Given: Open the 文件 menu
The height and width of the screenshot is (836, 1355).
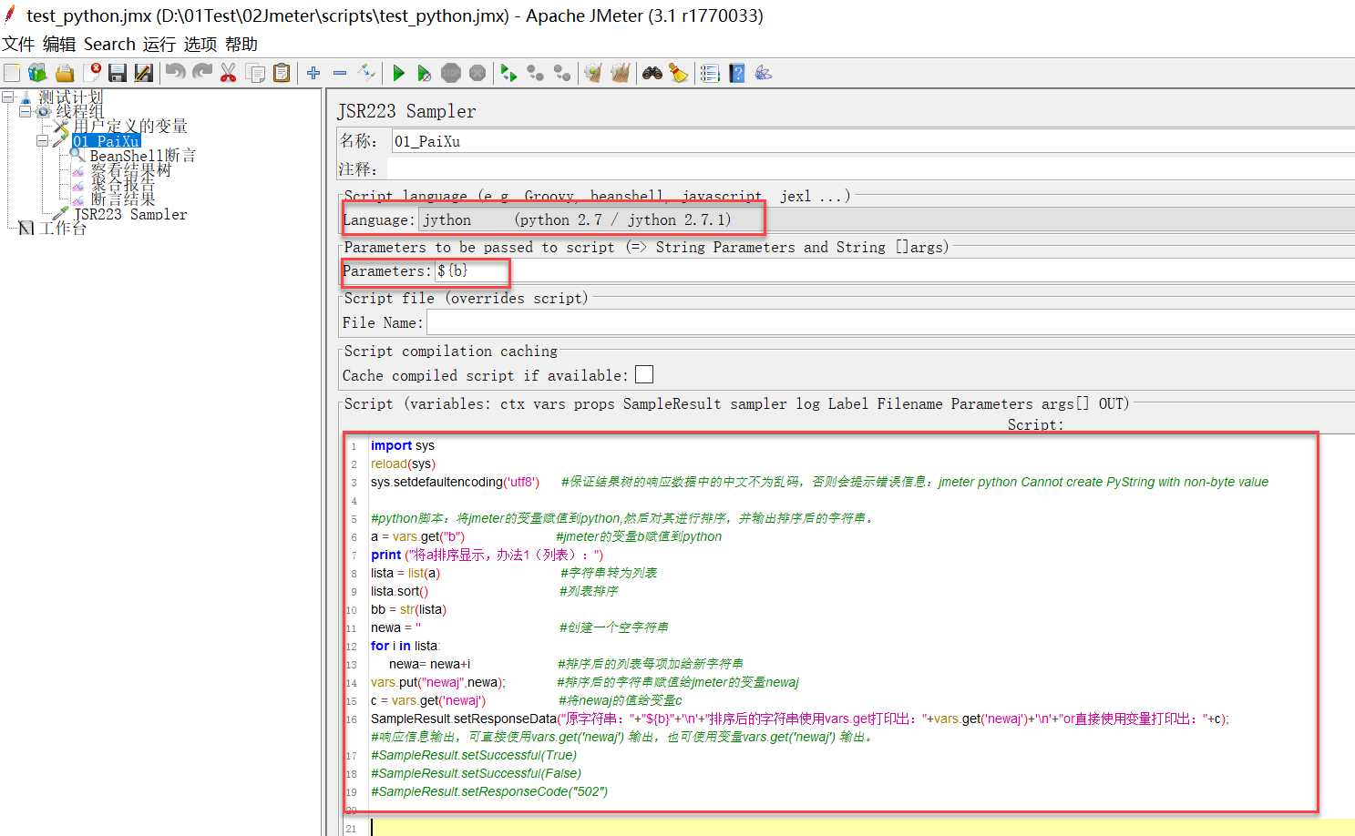Looking at the screenshot, I should pyautogui.click(x=18, y=44).
